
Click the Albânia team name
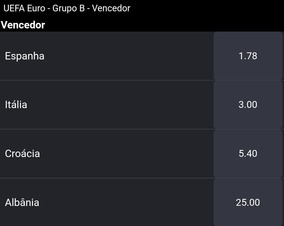coord(22,202)
